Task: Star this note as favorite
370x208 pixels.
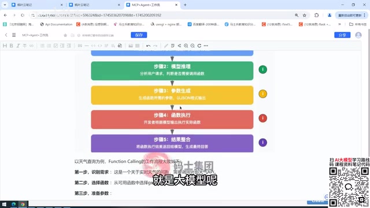Action: tap(65, 35)
